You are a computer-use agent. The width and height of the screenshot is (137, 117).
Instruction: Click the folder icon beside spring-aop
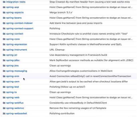4,7
